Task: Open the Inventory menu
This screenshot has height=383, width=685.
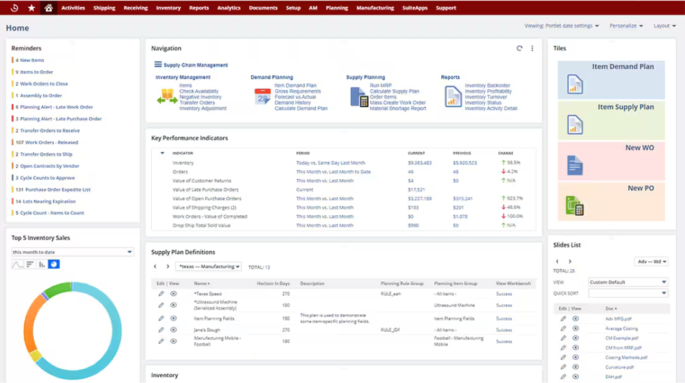Action: [168, 8]
